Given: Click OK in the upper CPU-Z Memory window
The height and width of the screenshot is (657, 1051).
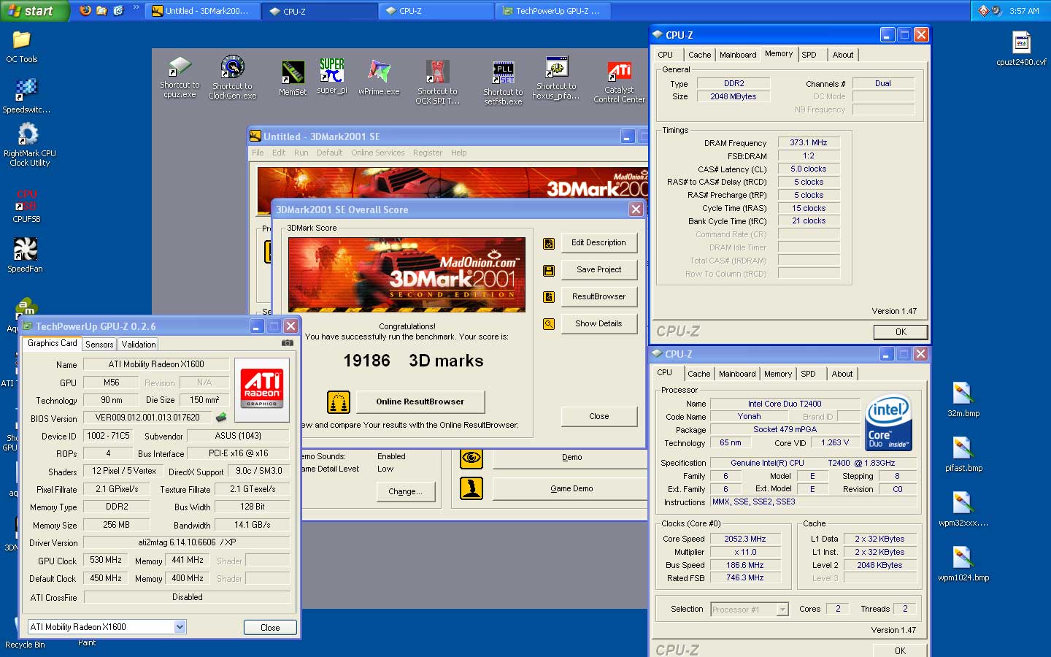Looking at the screenshot, I should point(901,332).
